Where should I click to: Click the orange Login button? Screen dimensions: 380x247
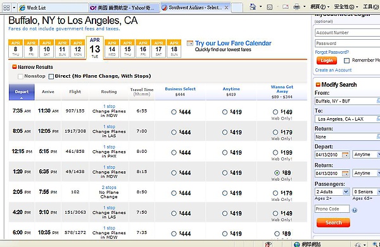pos(326,61)
